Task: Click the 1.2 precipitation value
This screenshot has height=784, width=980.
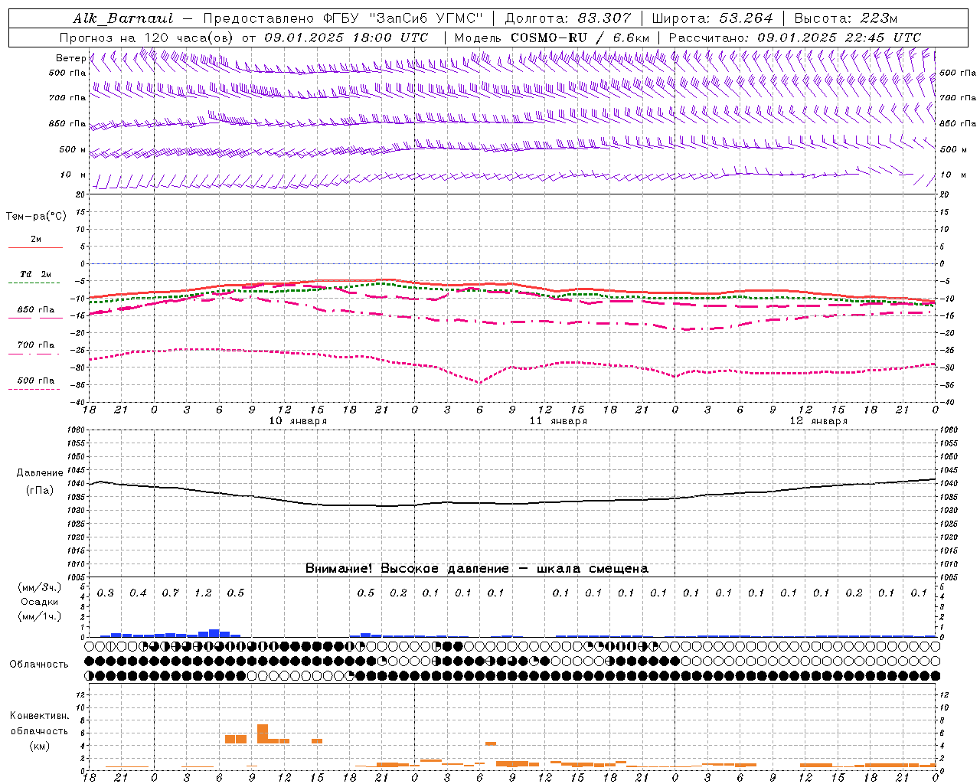Action: 203,593
